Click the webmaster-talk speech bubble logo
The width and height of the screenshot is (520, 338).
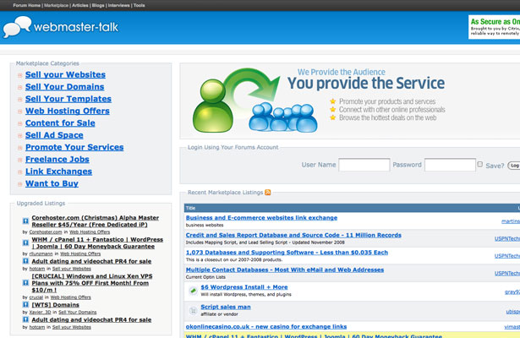click(17, 26)
